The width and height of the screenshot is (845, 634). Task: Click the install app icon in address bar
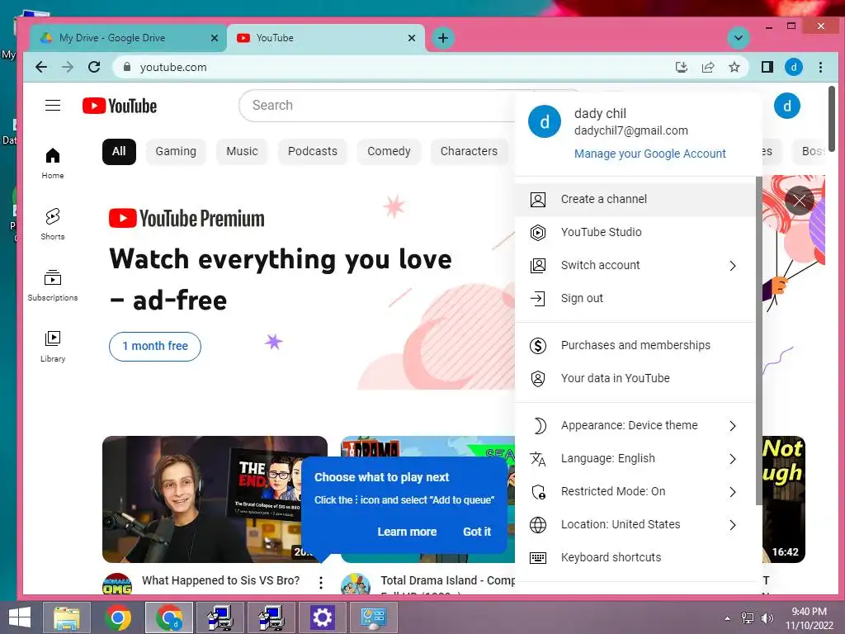(681, 67)
